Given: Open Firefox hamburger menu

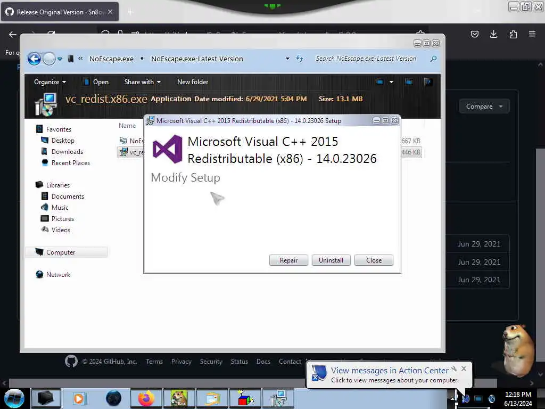Looking at the screenshot, I should (x=532, y=34).
